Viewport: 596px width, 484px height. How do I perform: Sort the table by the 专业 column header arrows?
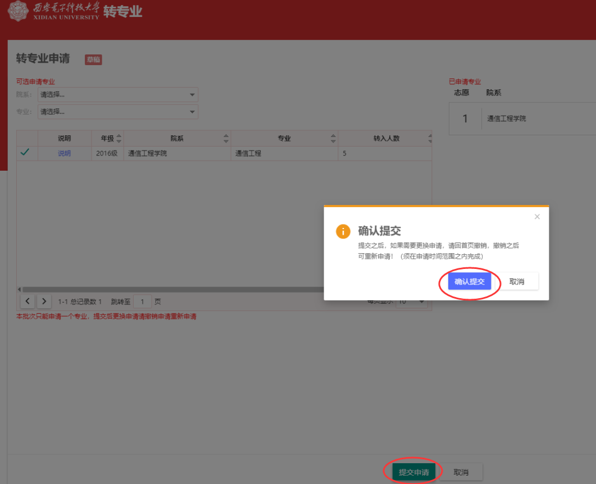pos(333,138)
